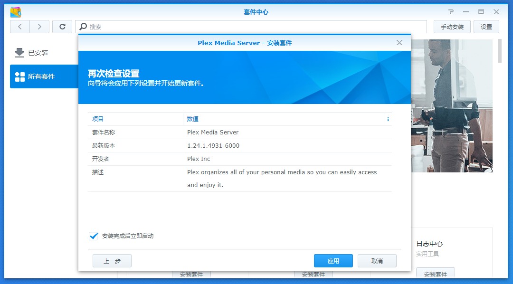This screenshot has height=284, width=513.
Task: Click the 取消 button
Action: point(377,261)
